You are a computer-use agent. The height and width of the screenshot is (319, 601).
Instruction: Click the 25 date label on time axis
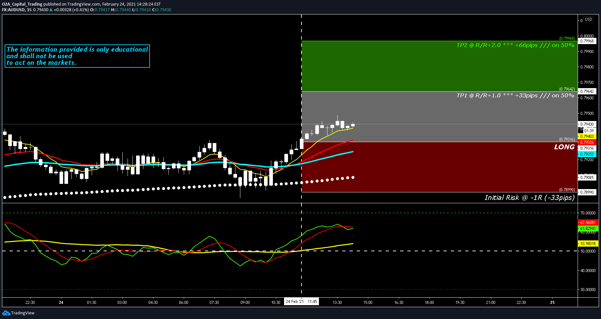[552, 303]
